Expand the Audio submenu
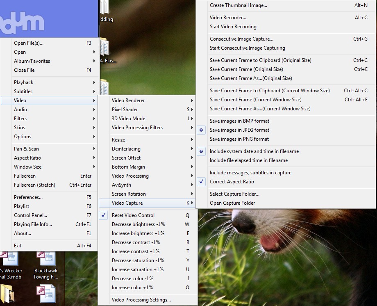This screenshot has height=306, width=377. point(49,109)
